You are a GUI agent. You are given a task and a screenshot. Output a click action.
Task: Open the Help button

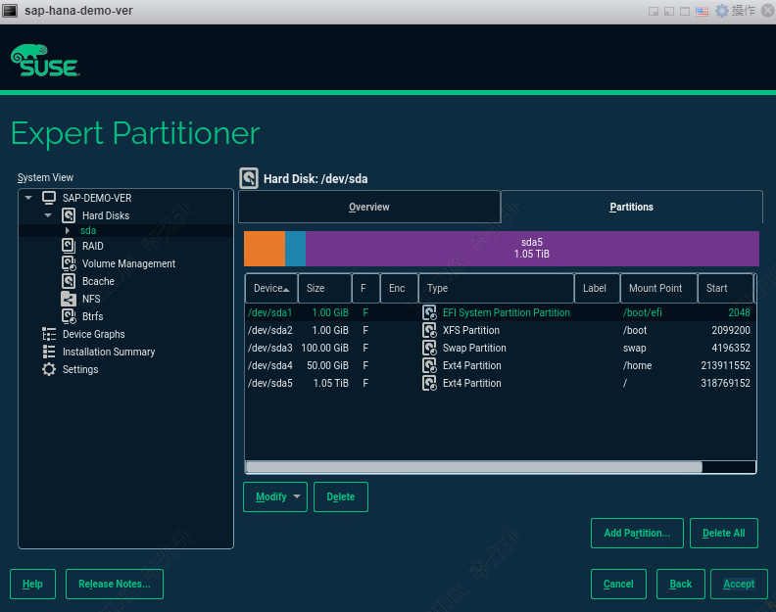pos(32,584)
